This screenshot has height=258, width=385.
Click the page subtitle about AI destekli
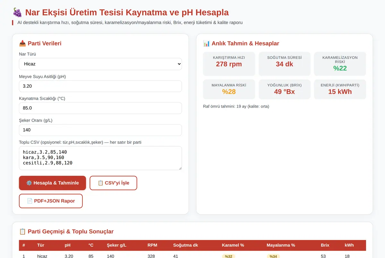pyautogui.click(x=130, y=22)
